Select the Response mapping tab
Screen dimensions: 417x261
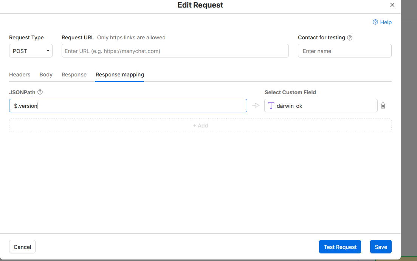[120, 75]
